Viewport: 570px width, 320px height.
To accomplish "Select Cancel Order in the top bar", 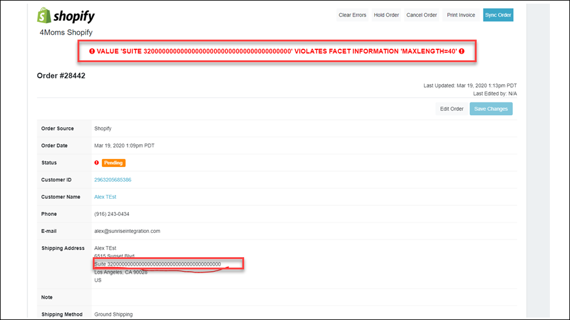I will tap(422, 15).
